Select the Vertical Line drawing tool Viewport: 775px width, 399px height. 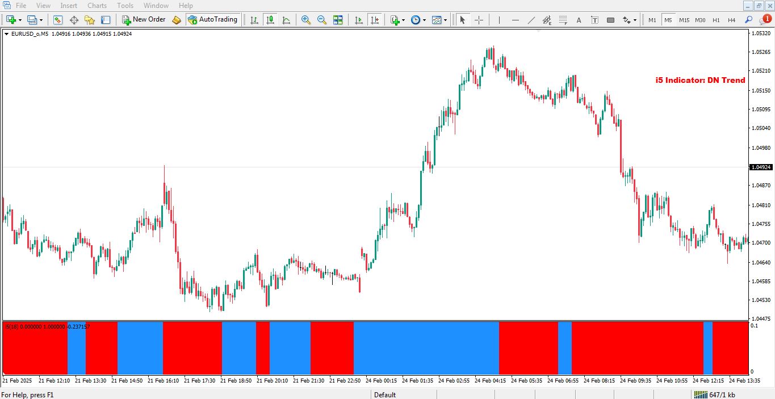coord(499,20)
